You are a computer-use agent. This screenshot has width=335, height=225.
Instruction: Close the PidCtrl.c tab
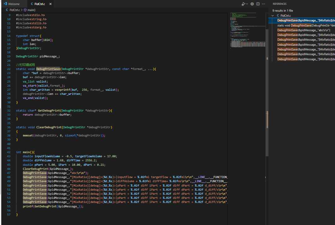pos(50,4)
